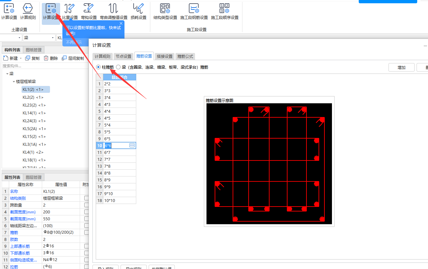Click the ellipsis button in the 6*6 row
This screenshot has width=428, height=269.
click(132, 145)
